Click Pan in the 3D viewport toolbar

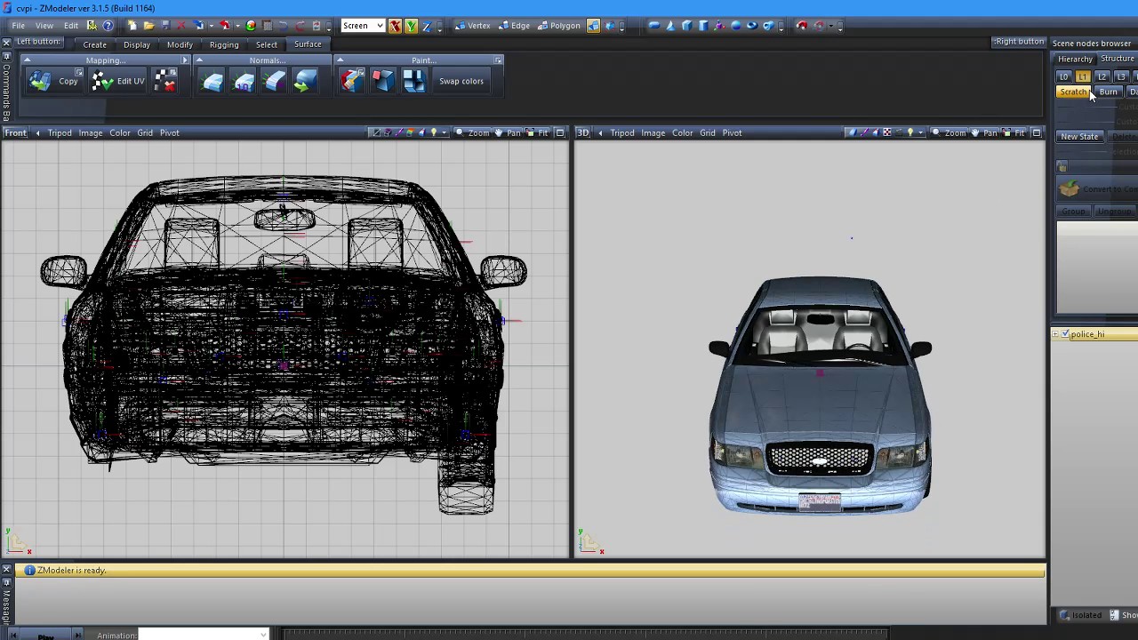[x=983, y=133]
